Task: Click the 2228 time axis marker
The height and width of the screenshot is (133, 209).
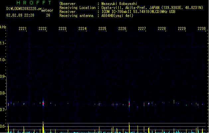Action: coord(162,29)
